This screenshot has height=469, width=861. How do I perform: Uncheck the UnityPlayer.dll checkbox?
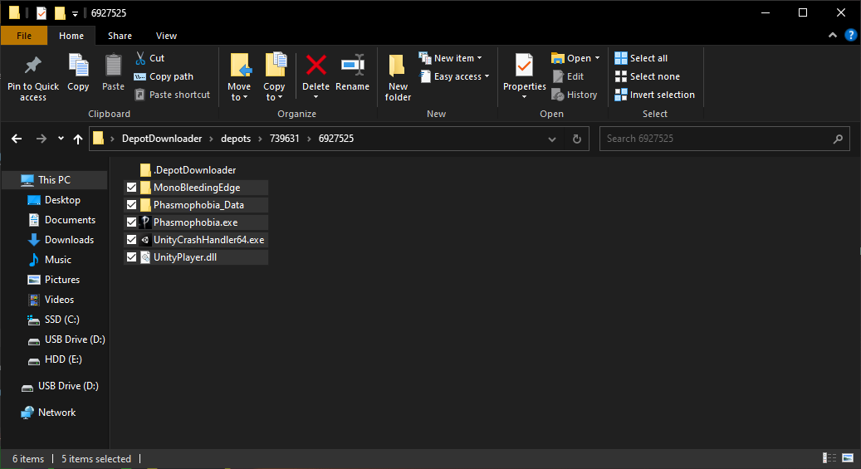coord(131,257)
